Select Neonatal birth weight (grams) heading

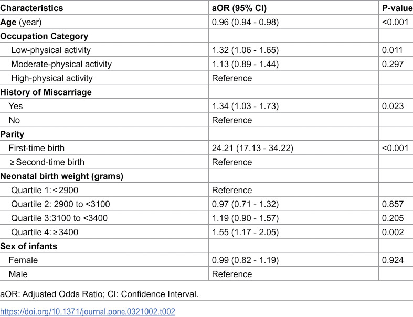[61, 176]
